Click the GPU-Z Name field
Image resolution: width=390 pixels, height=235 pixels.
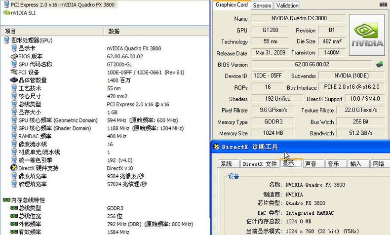click(299, 18)
